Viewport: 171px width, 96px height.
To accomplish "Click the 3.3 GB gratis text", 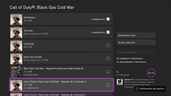I will coord(123,75).
